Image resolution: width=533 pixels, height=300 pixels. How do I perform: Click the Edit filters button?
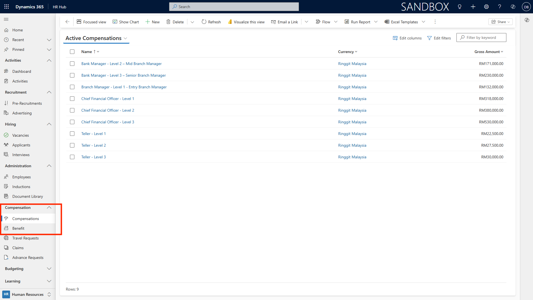click(439, 38)
